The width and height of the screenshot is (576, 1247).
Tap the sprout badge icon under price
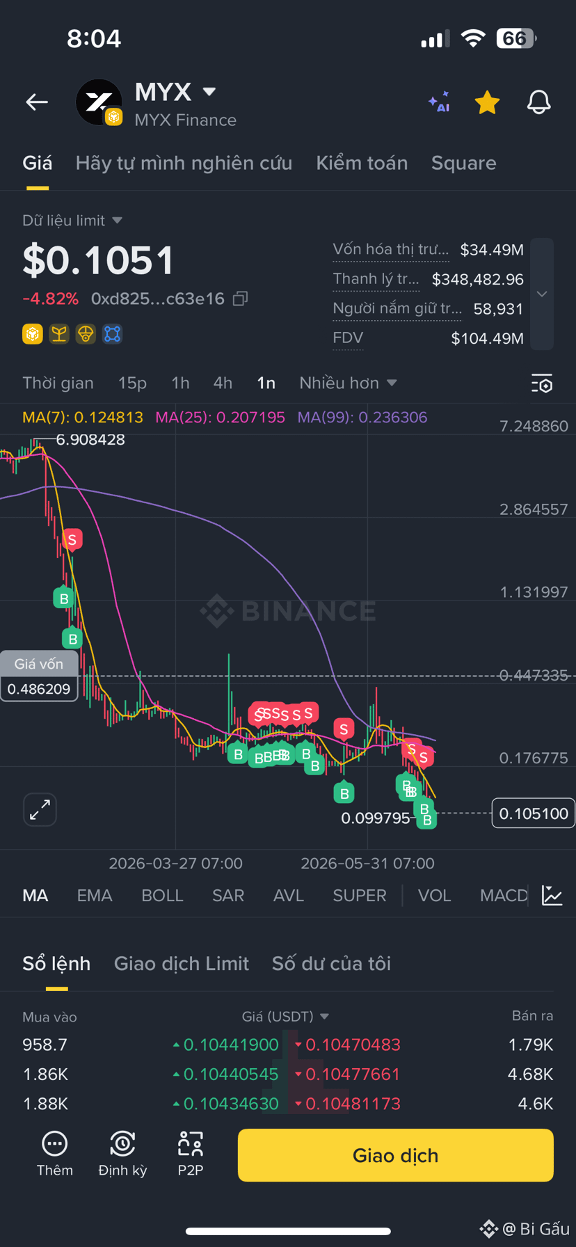[x=59, y=335]
